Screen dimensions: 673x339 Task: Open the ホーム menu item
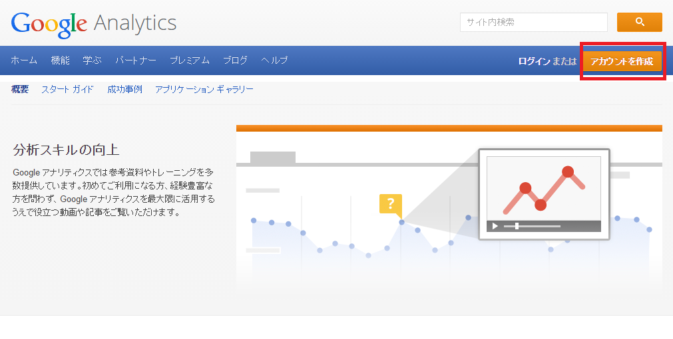click(x=24, y=60)
